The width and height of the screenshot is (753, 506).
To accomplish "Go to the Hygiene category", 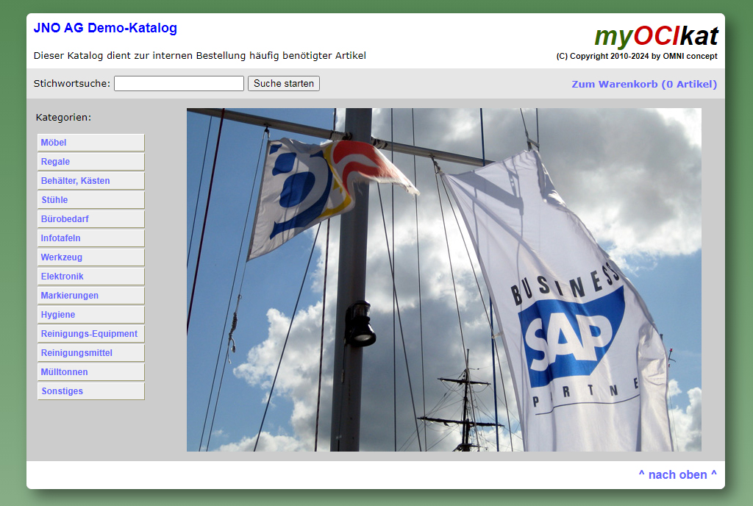I will (90, 315).
